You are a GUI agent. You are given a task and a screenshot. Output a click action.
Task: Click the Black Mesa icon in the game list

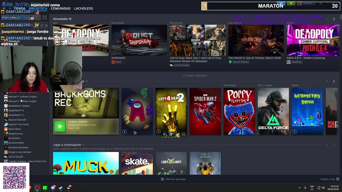6,129
